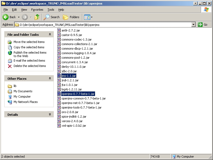Click the My Documents folder icon
This screenshot has height=160, width=213.
coord(10,91)
